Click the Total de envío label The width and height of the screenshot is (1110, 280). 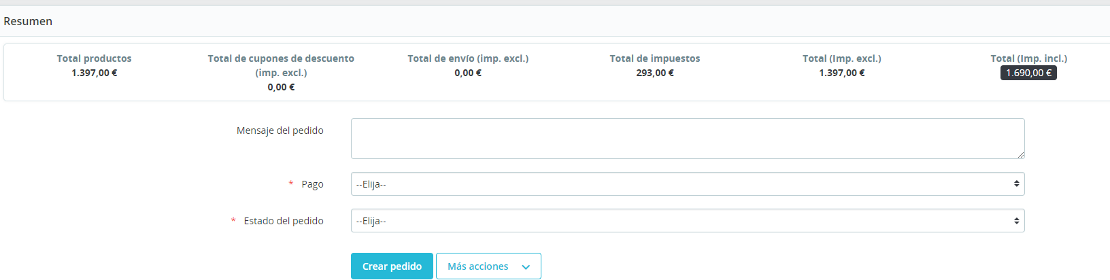tap(468, 58)
